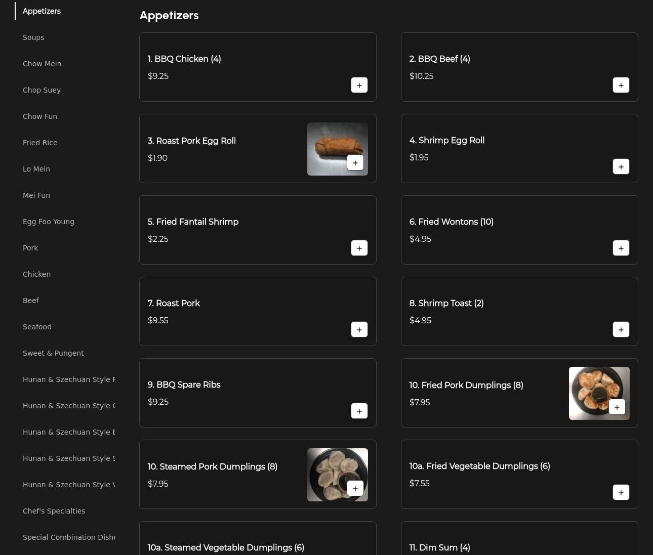653x555 pixels.
Task: Switch to the Chow Mein category
Action: tap(42, 64)
